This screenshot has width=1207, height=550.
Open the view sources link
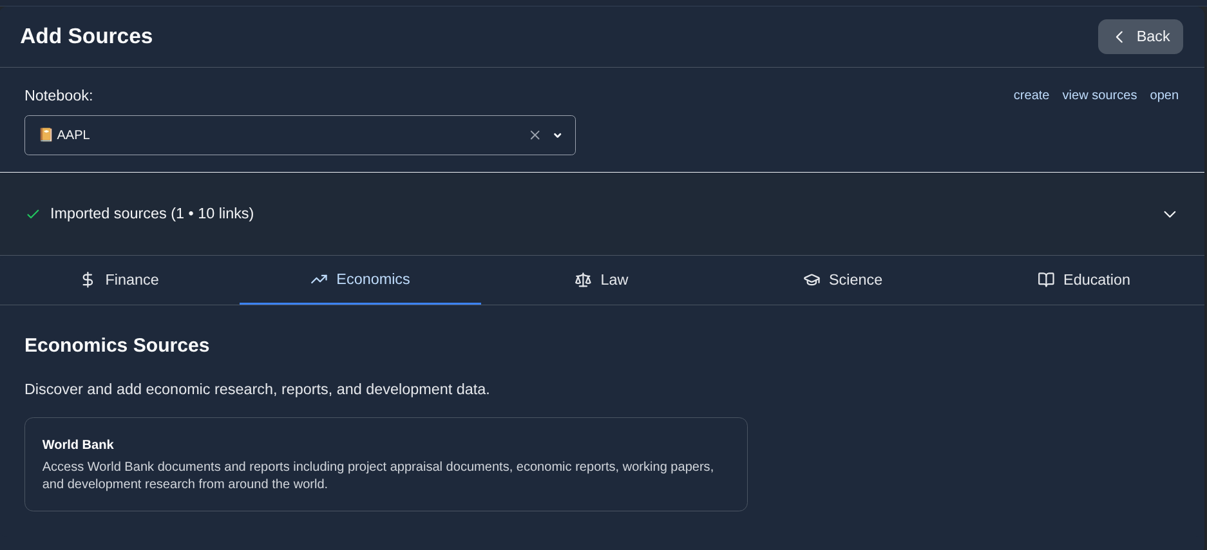point(1099,95)
